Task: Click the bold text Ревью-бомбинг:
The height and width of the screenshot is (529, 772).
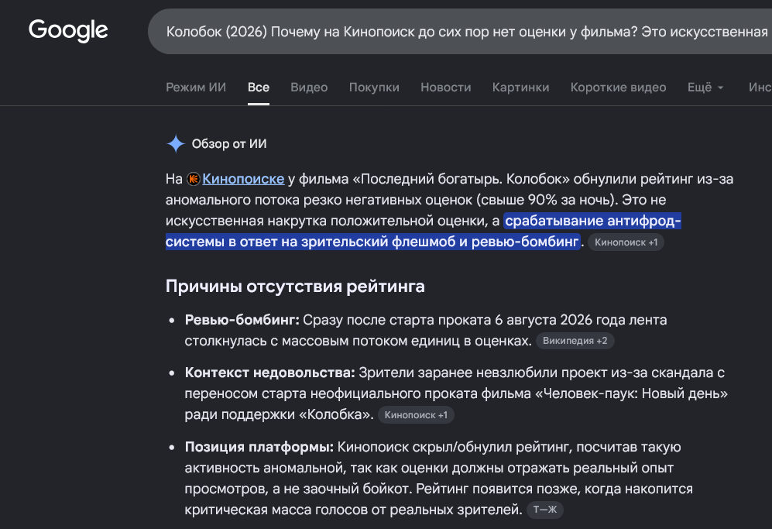Action: 242,320
